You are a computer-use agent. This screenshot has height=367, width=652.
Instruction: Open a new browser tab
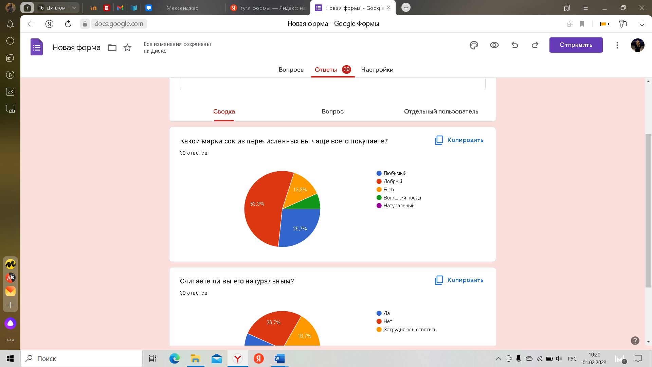click(406, 7)
